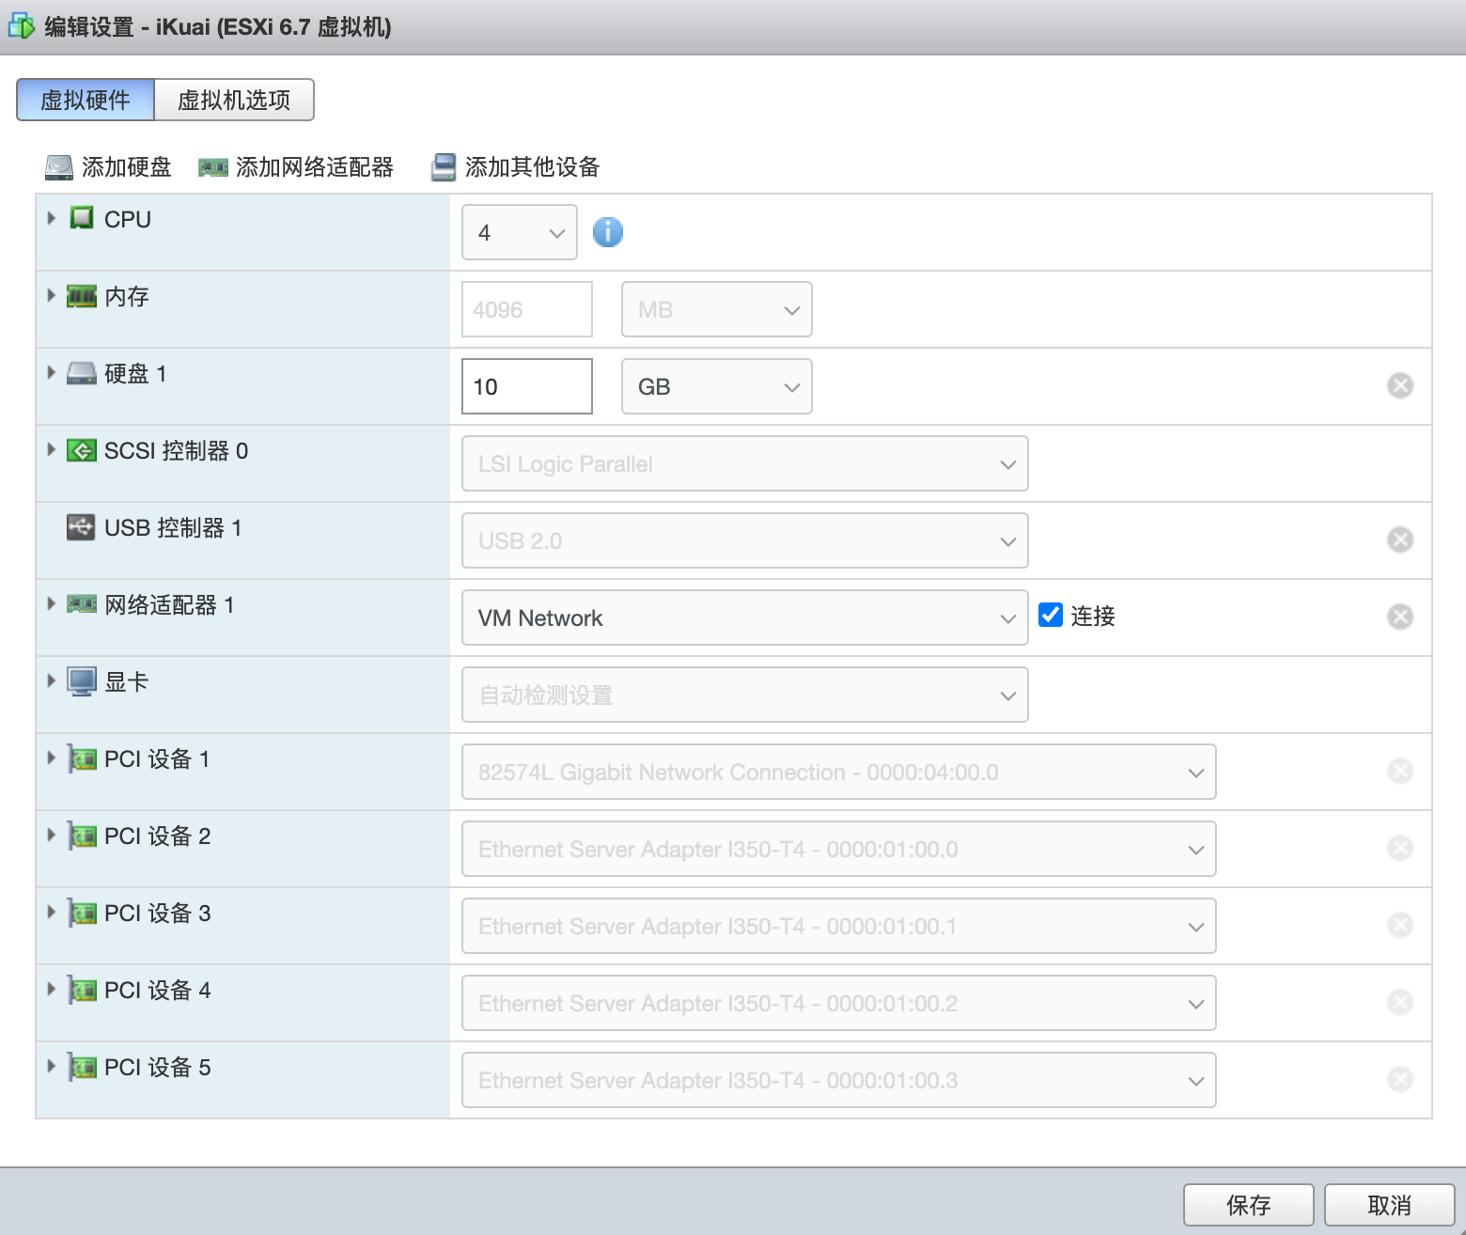Viewport: 1466px width, 1235px height.
Task: Click the Add other device icon (添加其他设备)
Action: pos(444,167)
